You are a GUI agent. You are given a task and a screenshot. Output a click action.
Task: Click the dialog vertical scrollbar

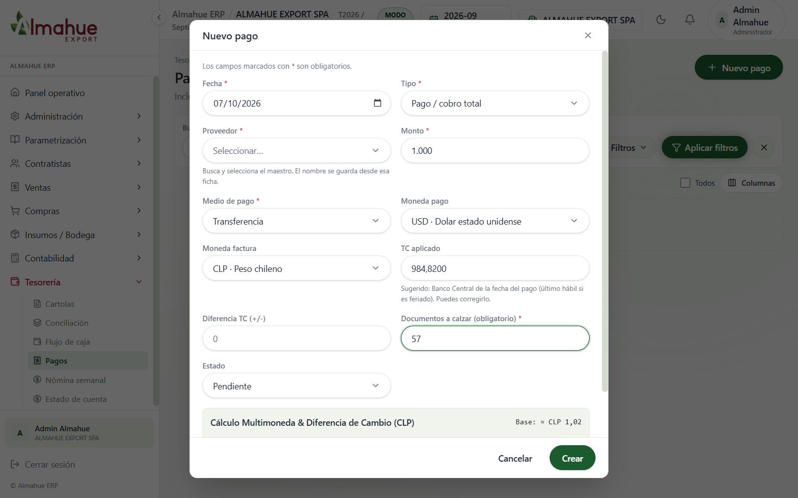click(x=605, y=221)
